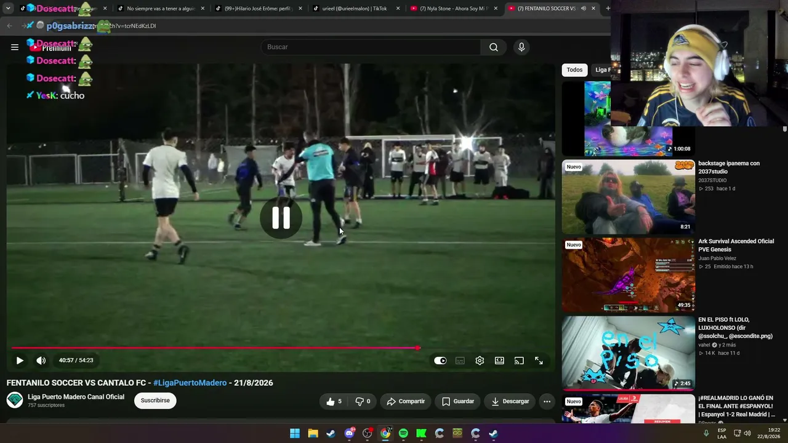Open the backstage ipanema video thumbnail

click(x=629, y=197)
